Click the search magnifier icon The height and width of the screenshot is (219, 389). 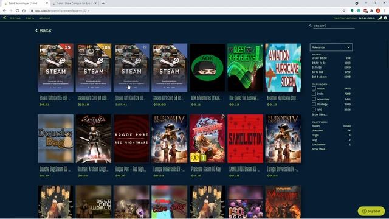click(x=311, y=26)
